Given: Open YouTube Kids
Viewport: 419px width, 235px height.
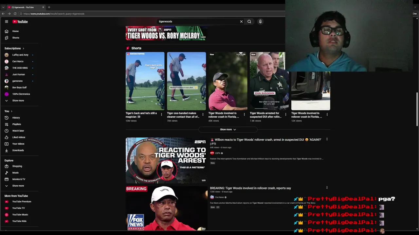Looking at the screenshot, I should click(19, 221).
